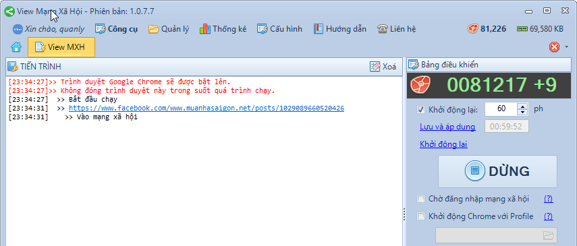Open help (?) for Chờ đăng nhập
The height and width of the screenshot is (246, 577).
pos(548,199)
